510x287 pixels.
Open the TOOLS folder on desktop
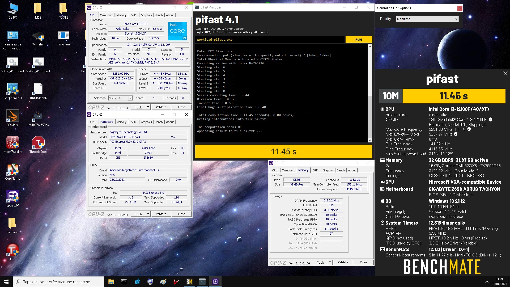tap(63, 11)
